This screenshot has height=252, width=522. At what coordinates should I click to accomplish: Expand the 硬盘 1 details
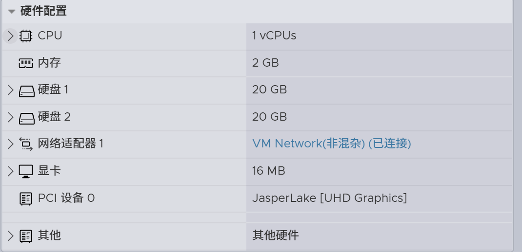coord(11,90)
